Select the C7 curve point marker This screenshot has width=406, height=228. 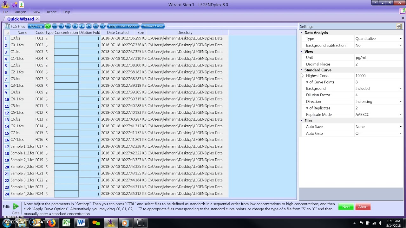click(x=102, y=26)
